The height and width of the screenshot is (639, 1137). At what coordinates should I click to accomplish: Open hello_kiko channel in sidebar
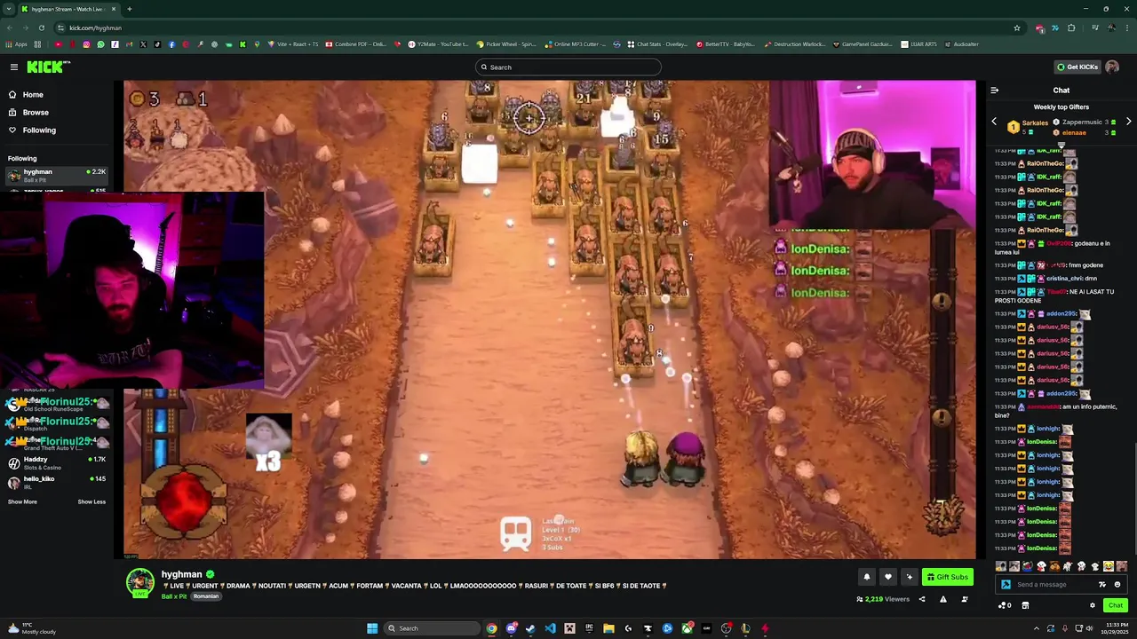[x=56, y=482]
